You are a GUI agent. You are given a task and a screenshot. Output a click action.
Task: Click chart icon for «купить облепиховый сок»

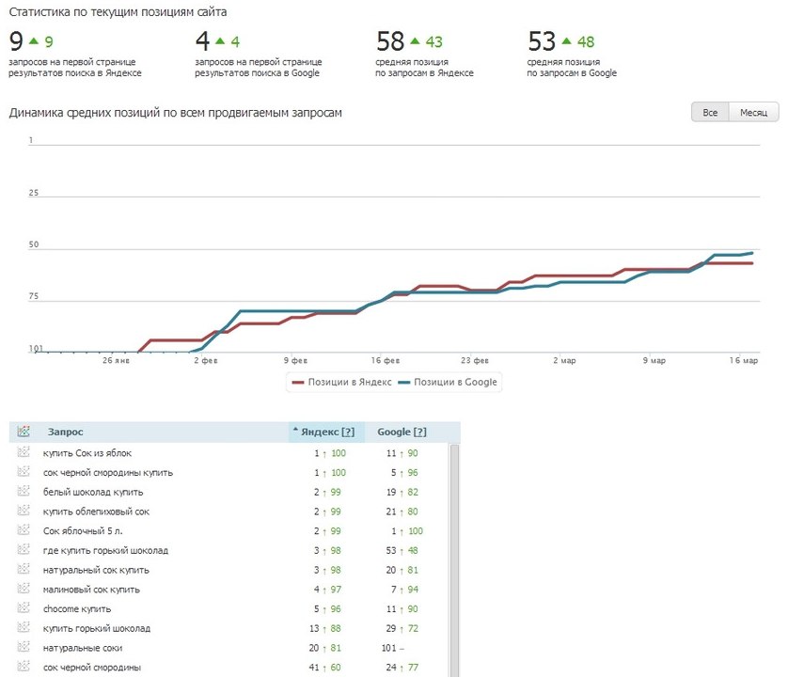tap(24, 512)
